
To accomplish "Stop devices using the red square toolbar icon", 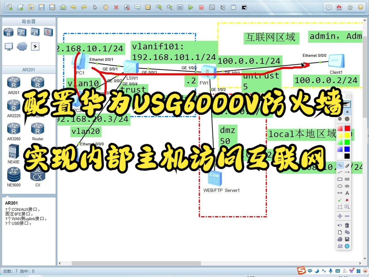I will 201,7.
